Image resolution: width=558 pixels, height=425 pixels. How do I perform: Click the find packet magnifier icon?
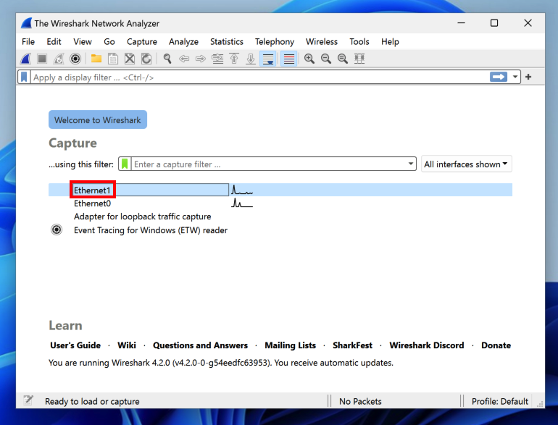[167, 59]
